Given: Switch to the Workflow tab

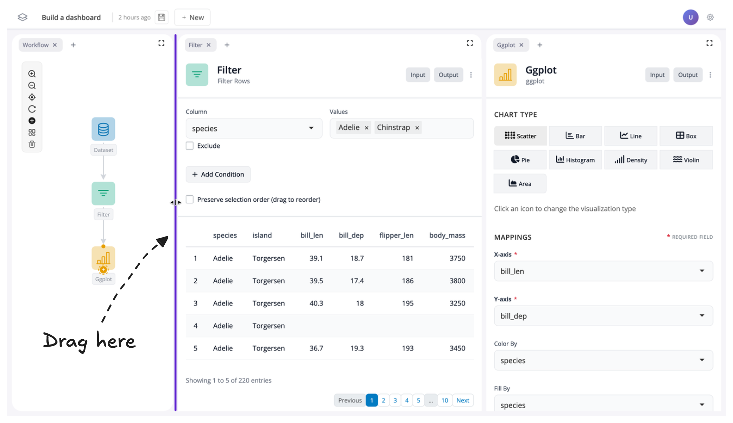Looking at the screenshot, I should pyautogui.click(x=36, y=45).
